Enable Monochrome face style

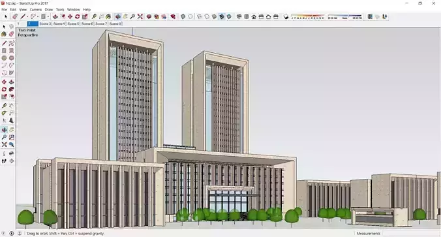(229, 16)
